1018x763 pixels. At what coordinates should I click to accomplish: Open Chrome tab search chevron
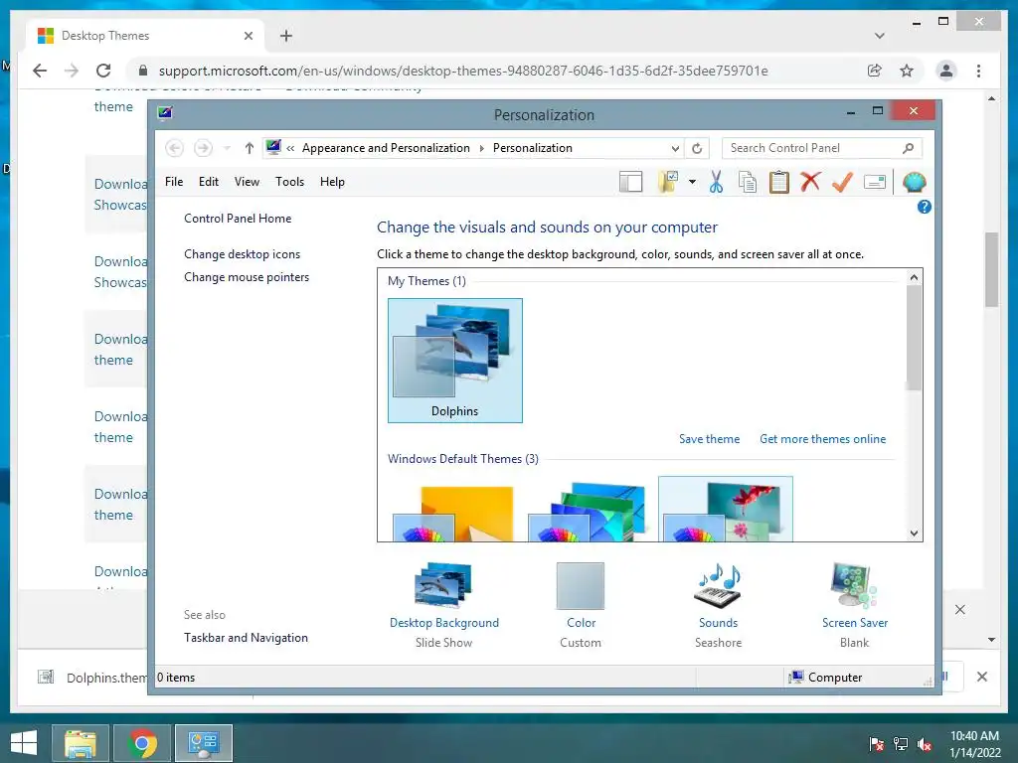click(880, 36)
